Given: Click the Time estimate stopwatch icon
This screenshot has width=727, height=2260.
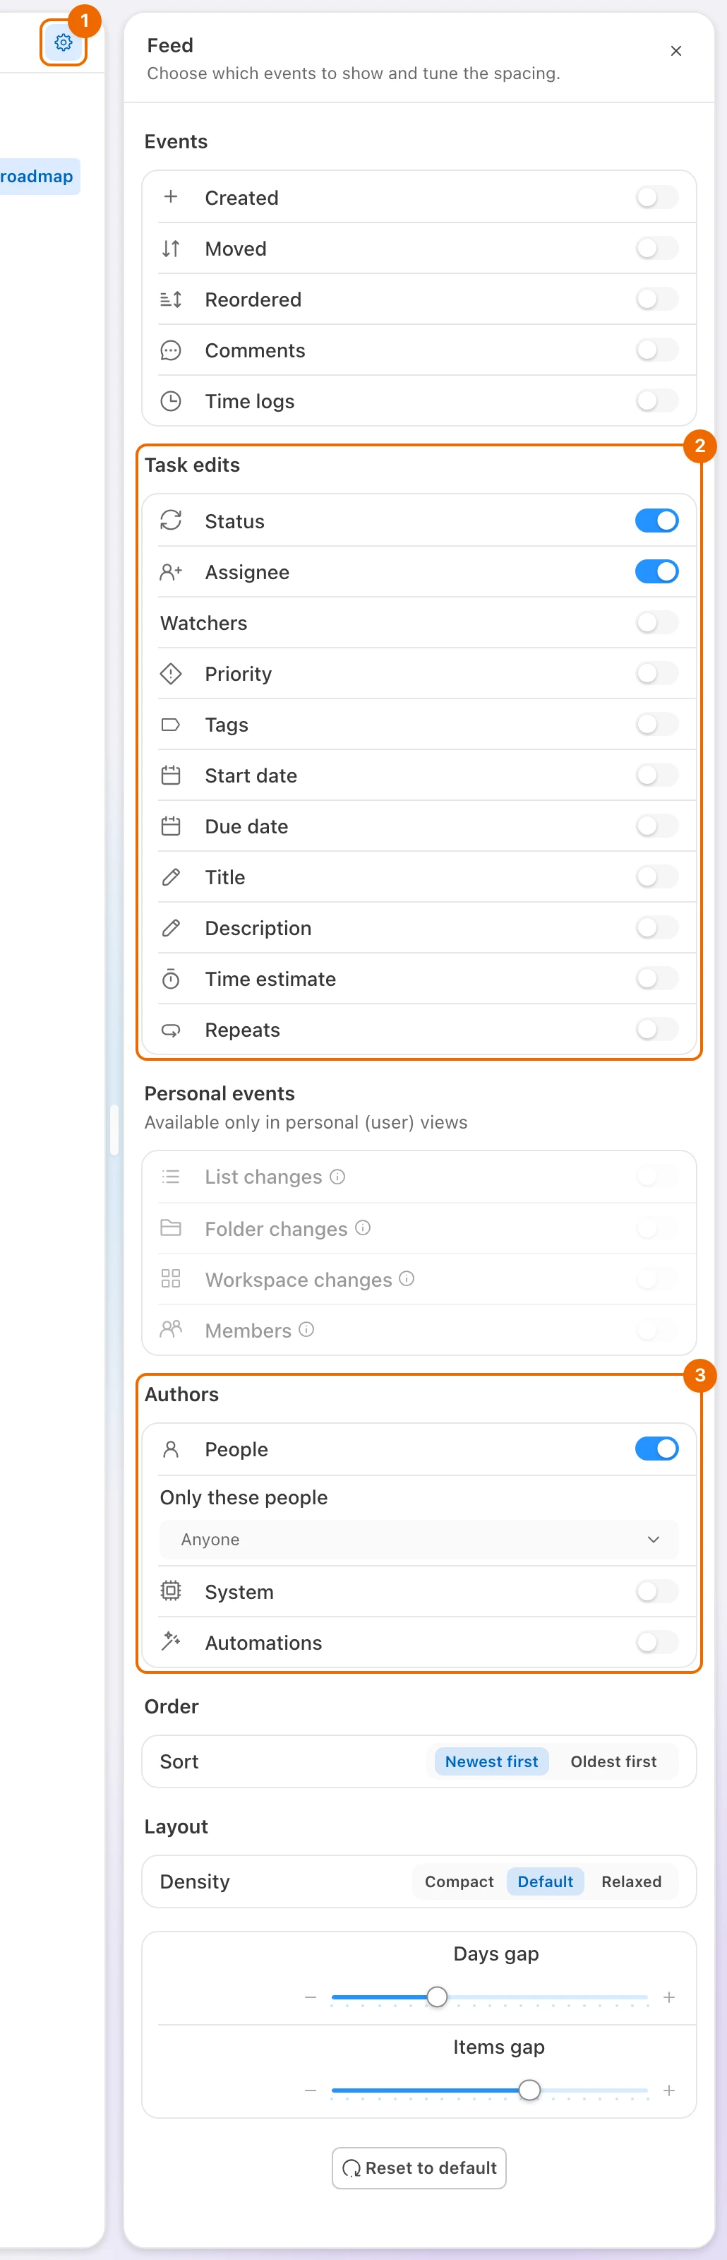Looking at the screenshot, I should coord(171,978).
